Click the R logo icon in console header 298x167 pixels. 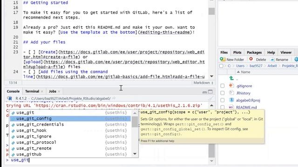[x=9, y=98]
